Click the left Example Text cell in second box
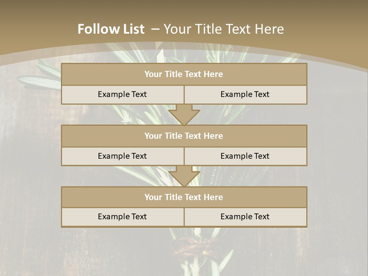This screenshot has width=368, height=276. [x=122, y=156]
